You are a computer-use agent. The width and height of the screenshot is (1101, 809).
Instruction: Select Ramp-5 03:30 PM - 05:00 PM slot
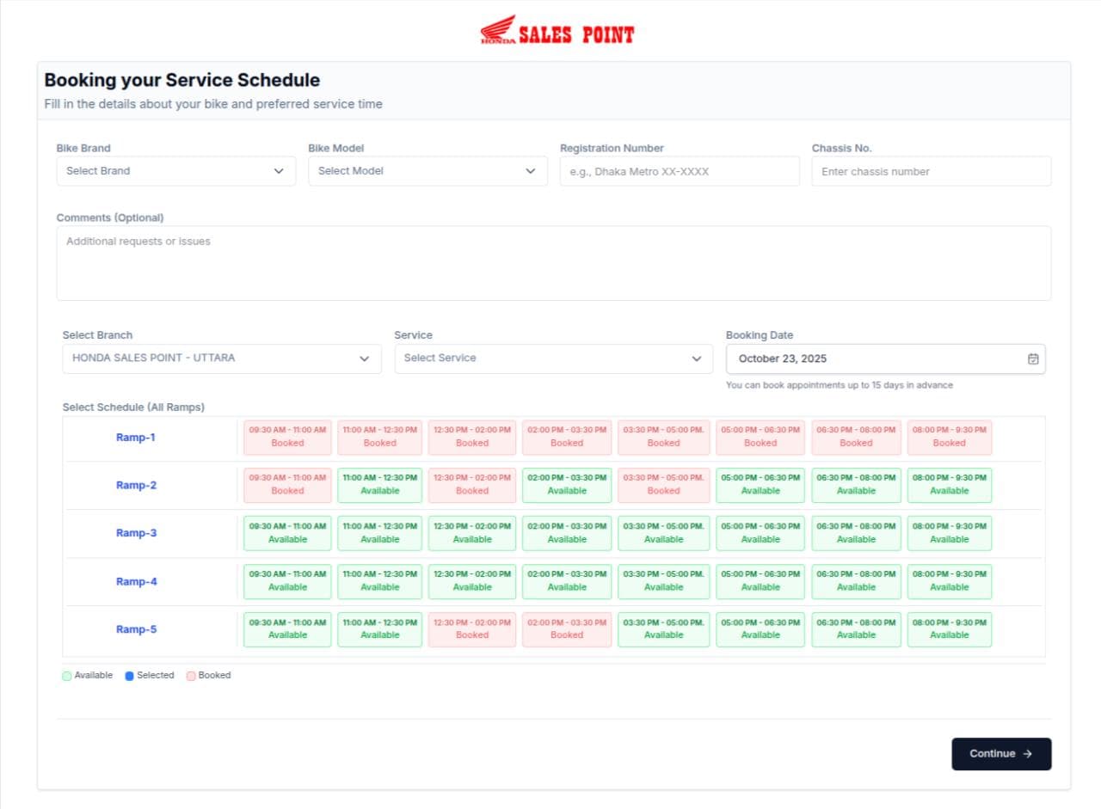[x=663, y=629]
